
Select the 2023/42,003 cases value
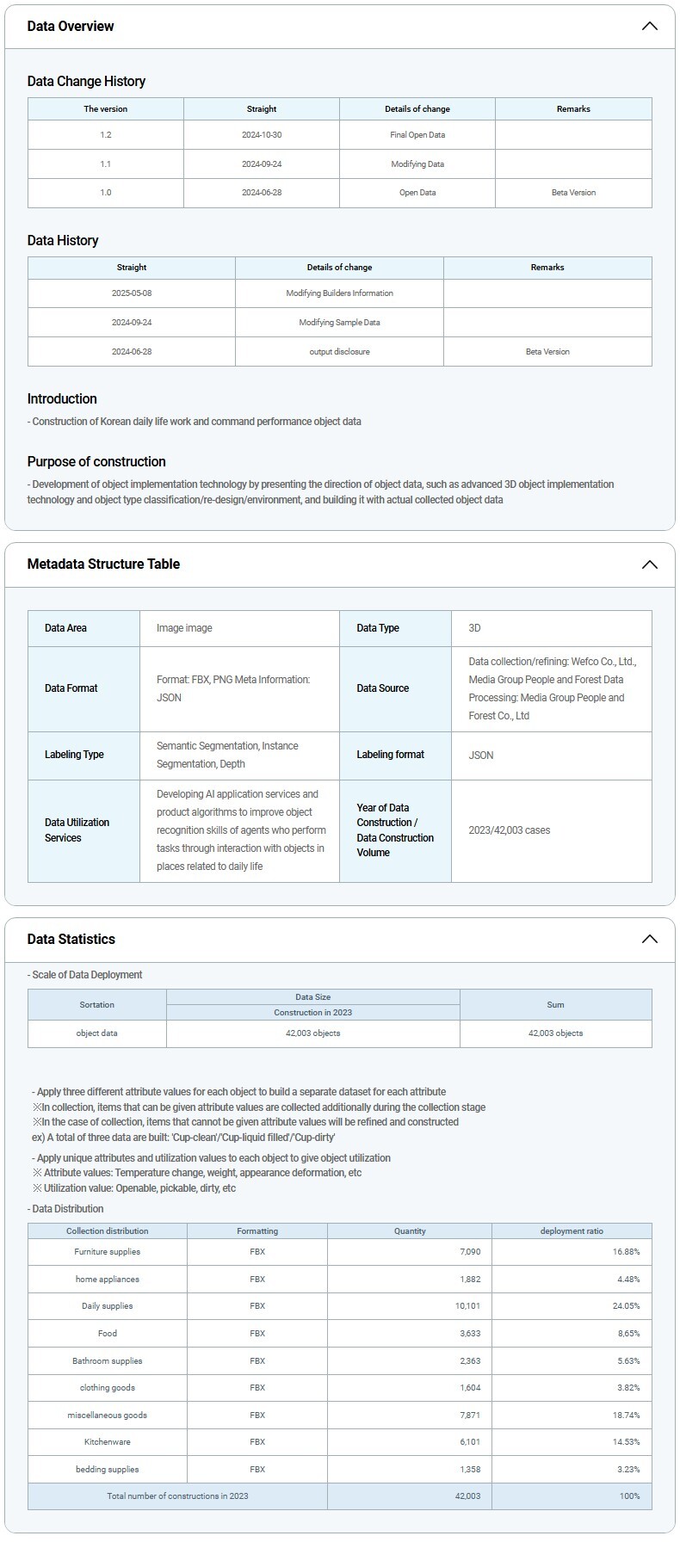click(x=509, y=830)
